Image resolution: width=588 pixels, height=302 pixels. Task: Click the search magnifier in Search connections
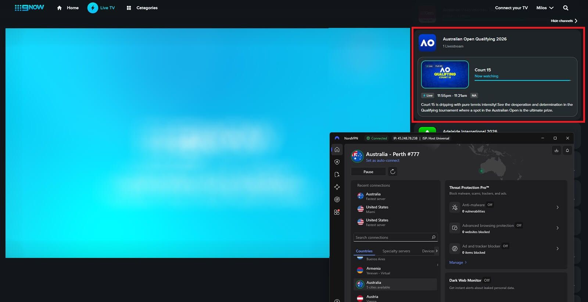click(434, 237)
